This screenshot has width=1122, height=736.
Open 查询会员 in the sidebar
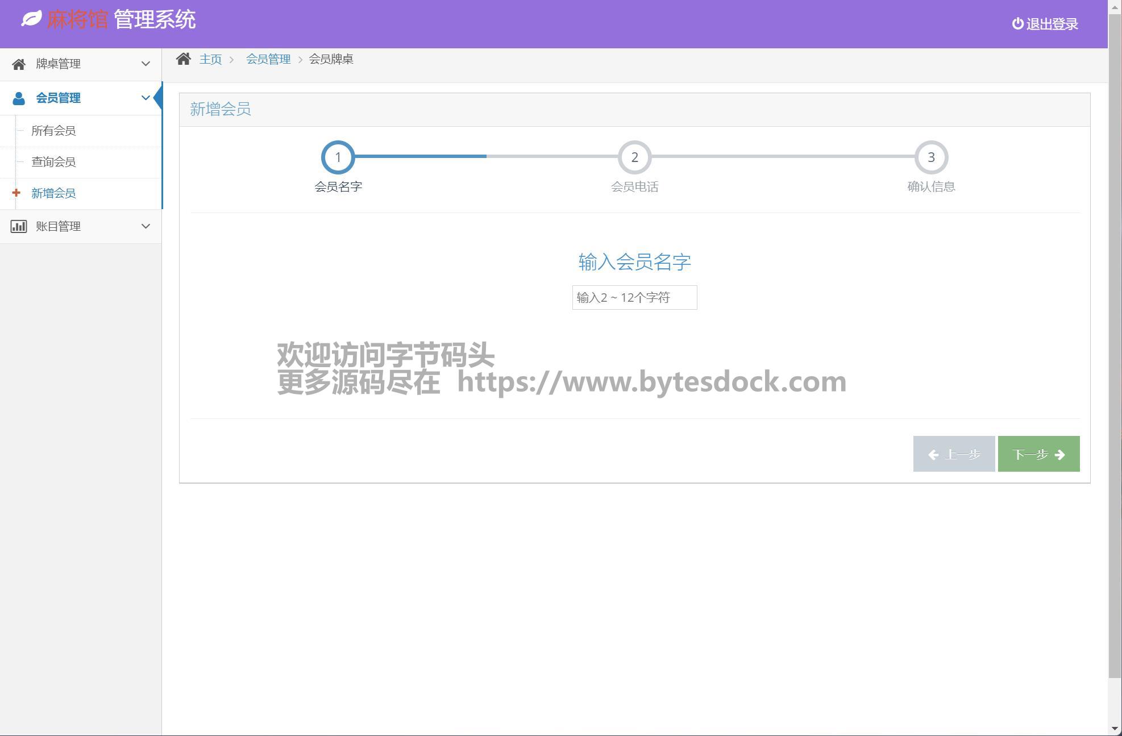[53, 162]
